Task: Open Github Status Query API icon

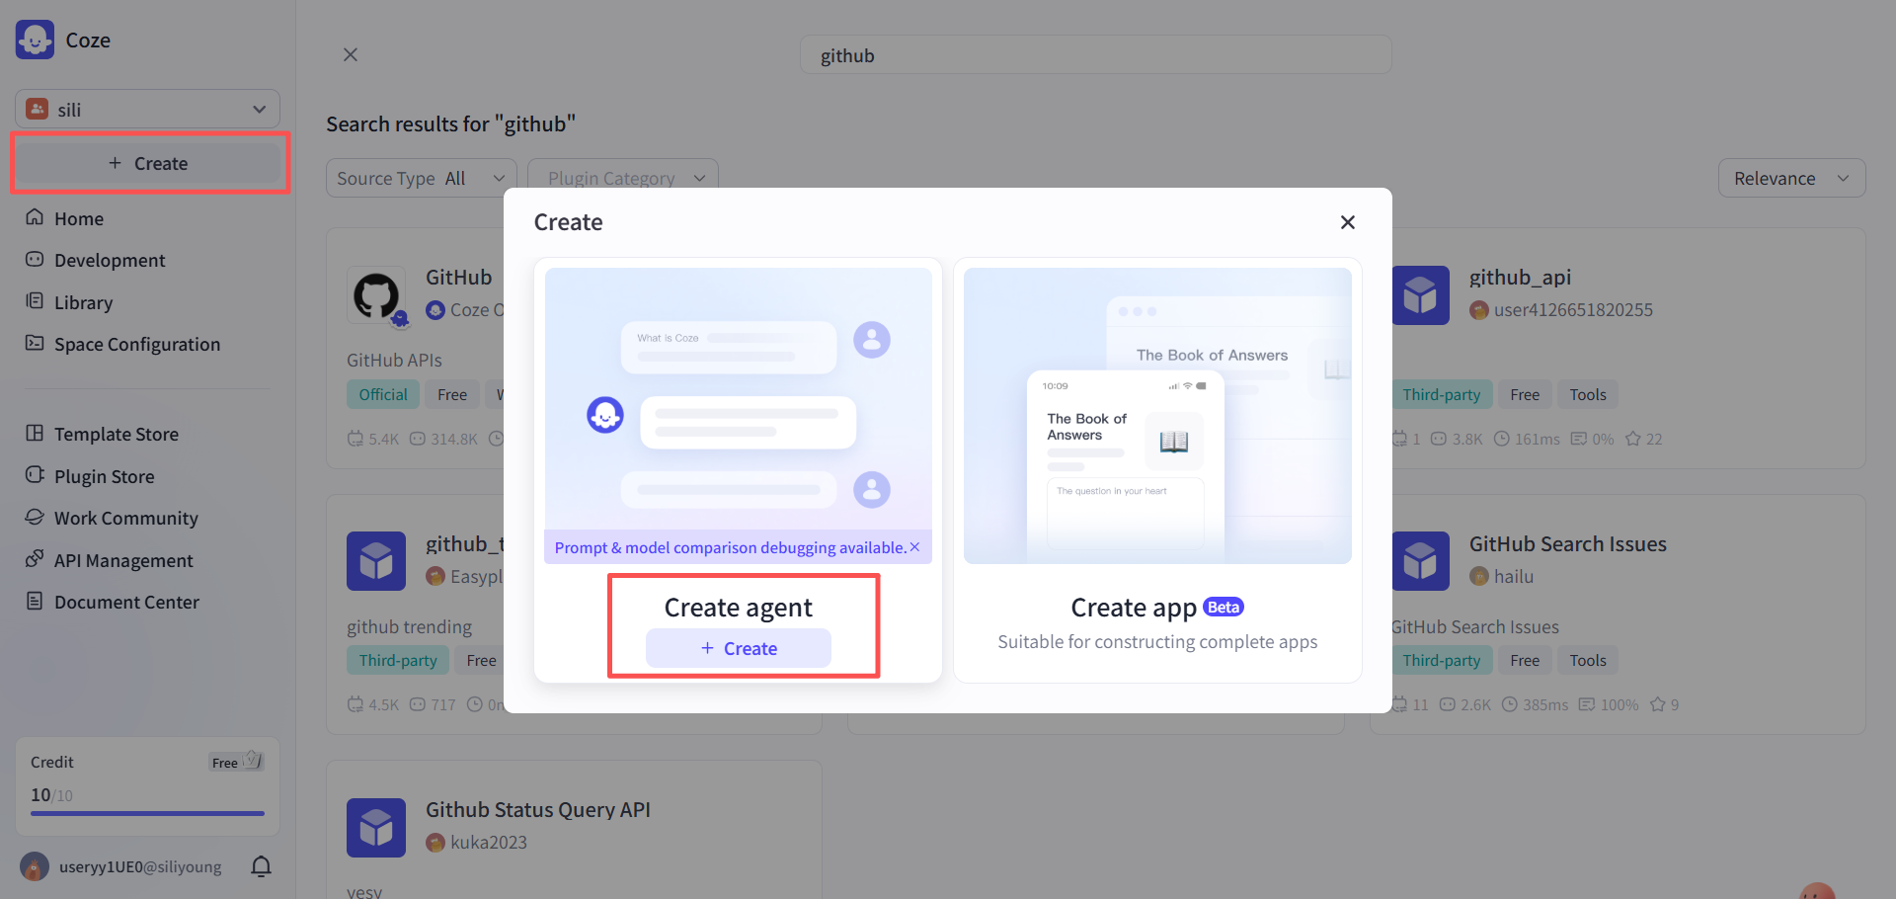Action: pos(376,828)
